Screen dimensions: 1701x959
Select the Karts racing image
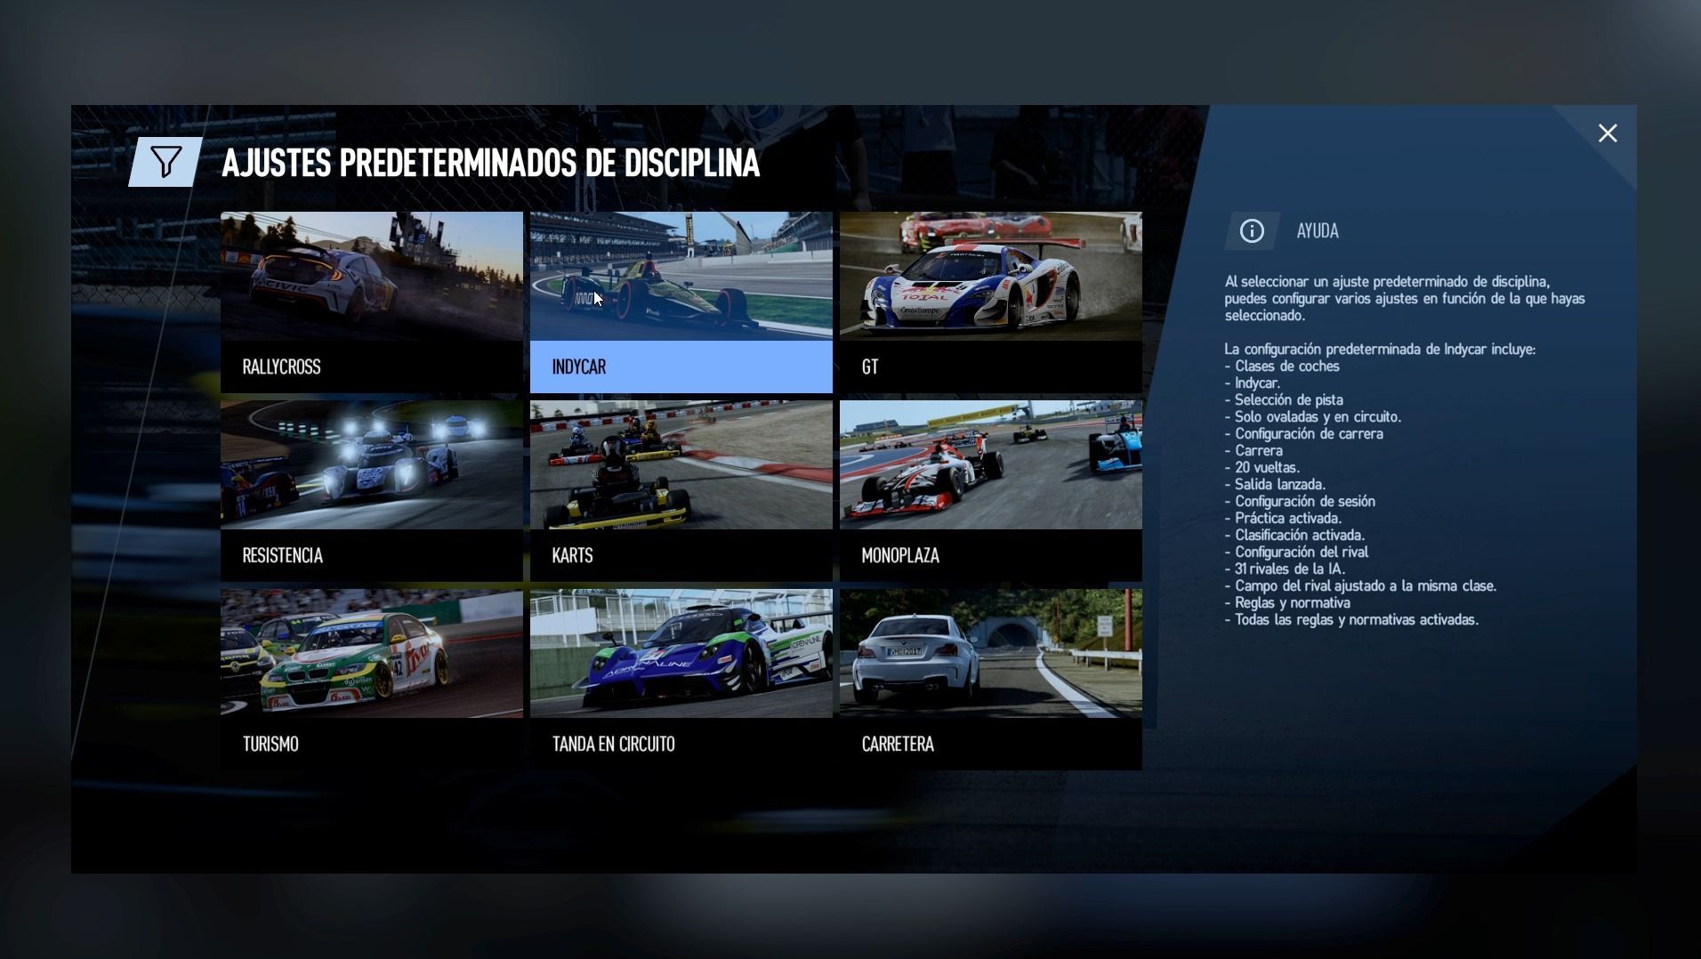pos(681,465)
